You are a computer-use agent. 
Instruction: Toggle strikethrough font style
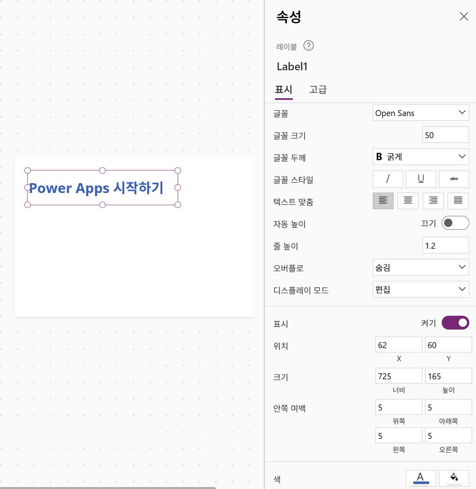454,179
